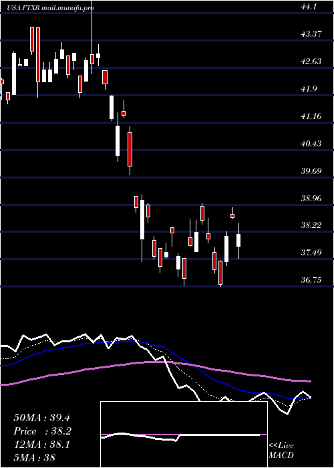Click the 37.49 price axis label
The image size is (334, 468).
311,253
